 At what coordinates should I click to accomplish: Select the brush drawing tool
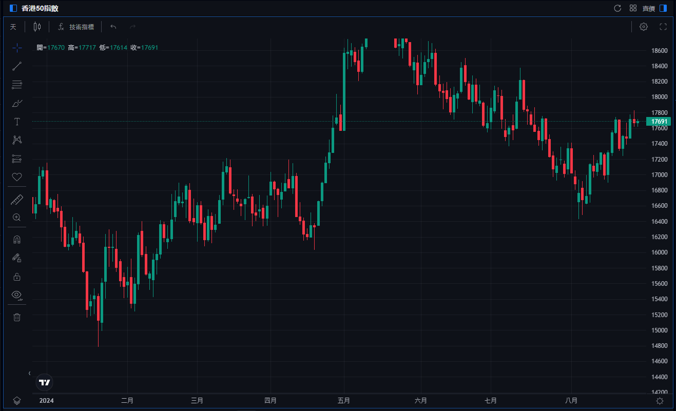point(17,103)
